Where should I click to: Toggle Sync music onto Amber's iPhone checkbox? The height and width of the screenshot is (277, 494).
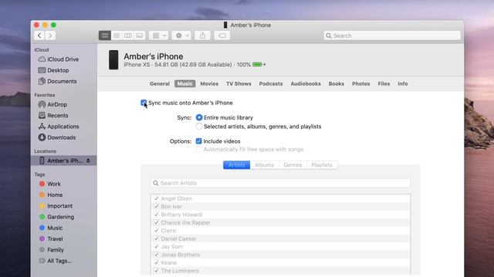[x=144, y=102]
